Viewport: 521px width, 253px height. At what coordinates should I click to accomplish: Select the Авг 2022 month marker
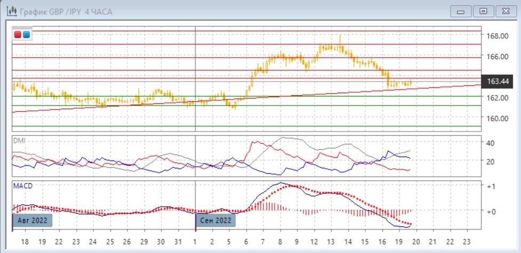[x=32, y=219]
